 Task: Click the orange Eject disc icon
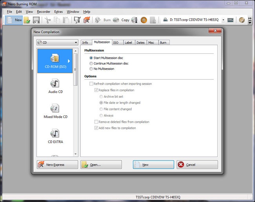point(144,20)
